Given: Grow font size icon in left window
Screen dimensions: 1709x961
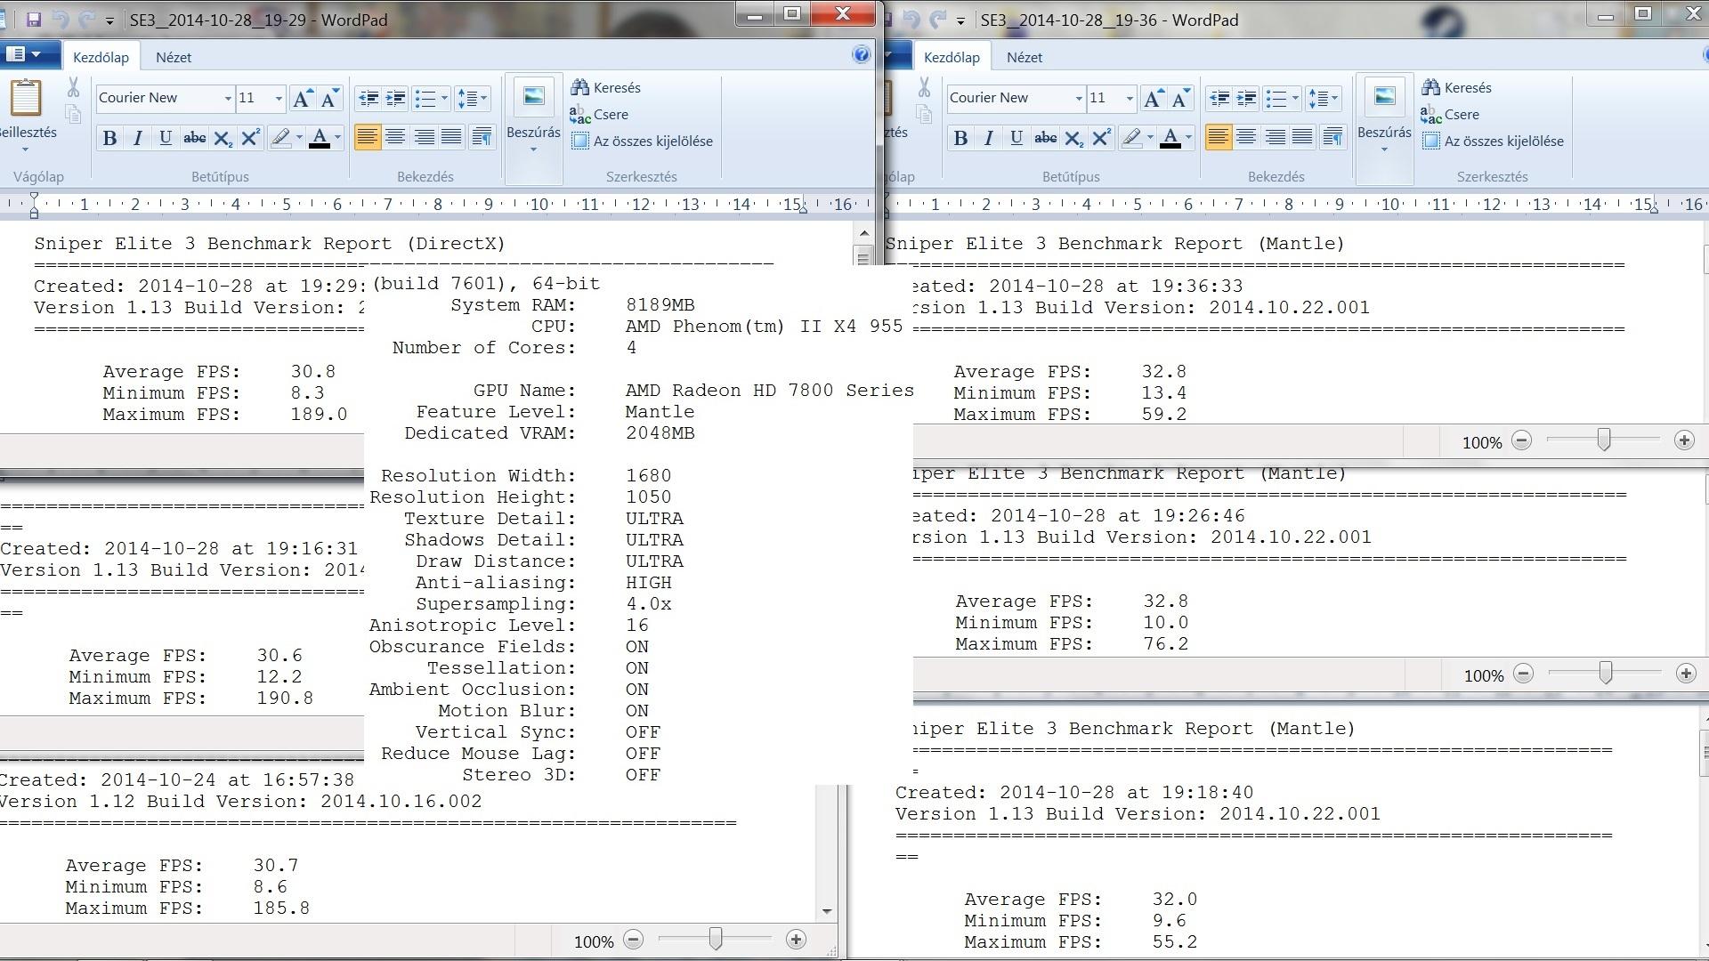Looking at the screenshot, I should tap(302, 98).
